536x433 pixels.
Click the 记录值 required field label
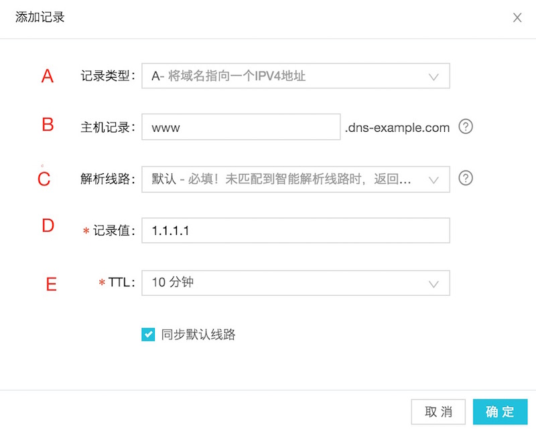[x=114, y=231]
